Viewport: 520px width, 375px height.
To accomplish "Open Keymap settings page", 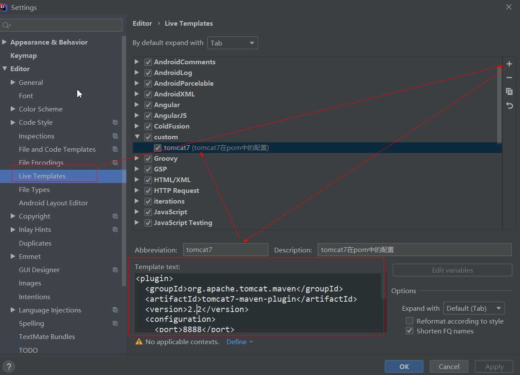I will [x=24, y=56].
